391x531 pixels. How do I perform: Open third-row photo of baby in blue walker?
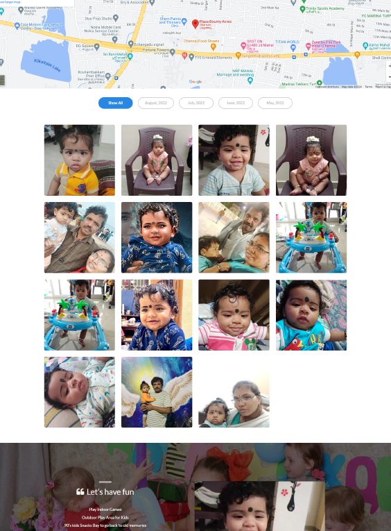click(x=80, y=315)
